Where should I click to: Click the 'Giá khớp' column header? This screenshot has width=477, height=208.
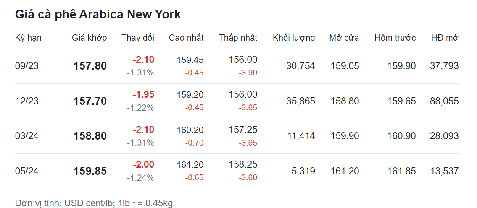(x=89, y=38)
